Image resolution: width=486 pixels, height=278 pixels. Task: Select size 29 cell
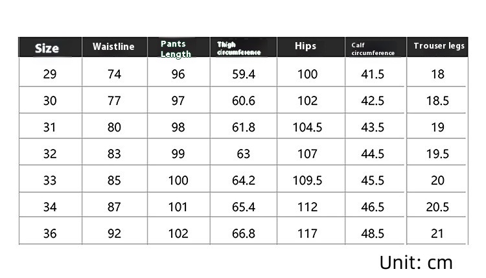pos(50,74)
